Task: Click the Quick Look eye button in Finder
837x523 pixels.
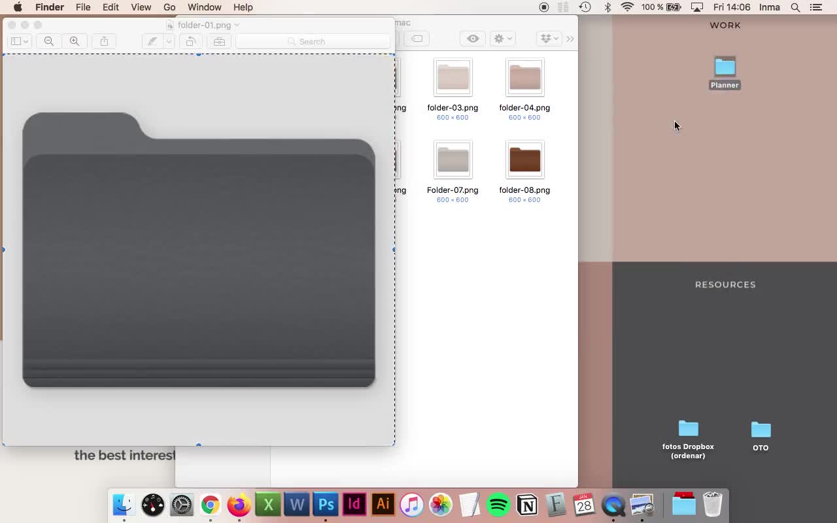Action: pyautogui.click(x=473, y=39)
